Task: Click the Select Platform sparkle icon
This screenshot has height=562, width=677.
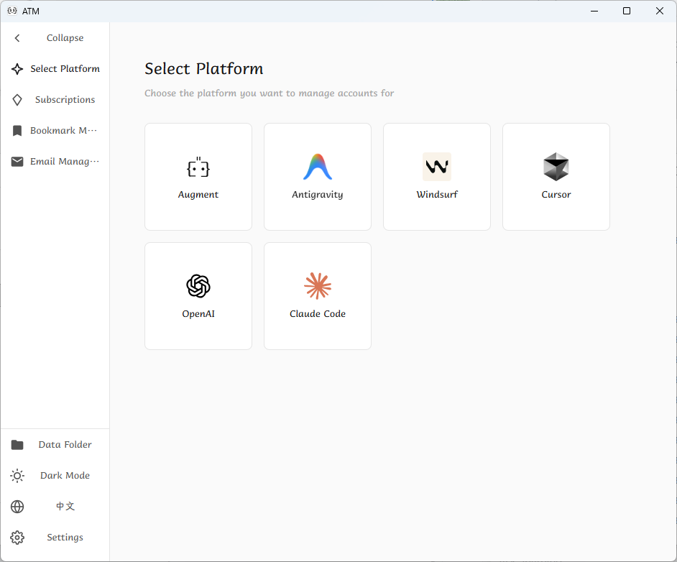Action: pyautogui.click(x=17, y=69)
